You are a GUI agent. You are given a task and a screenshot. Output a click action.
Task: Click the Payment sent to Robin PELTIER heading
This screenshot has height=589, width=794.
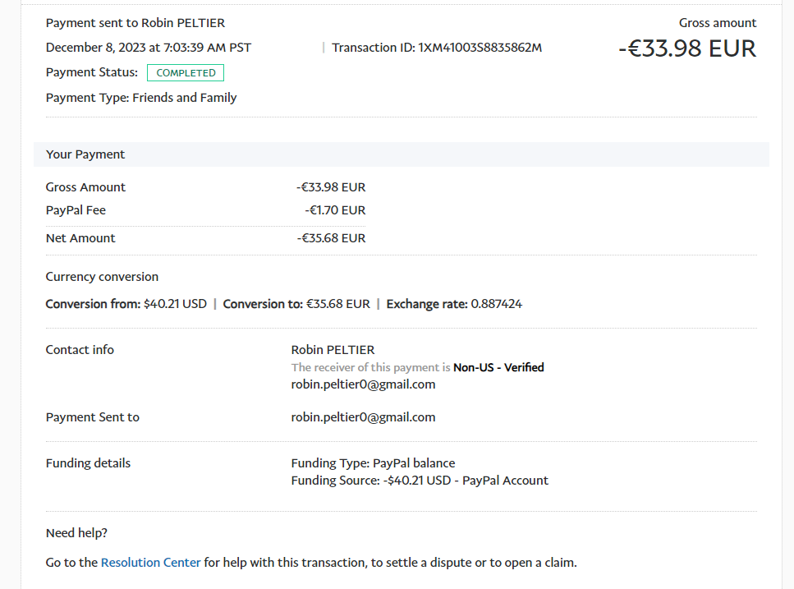(x=135, y=23)
